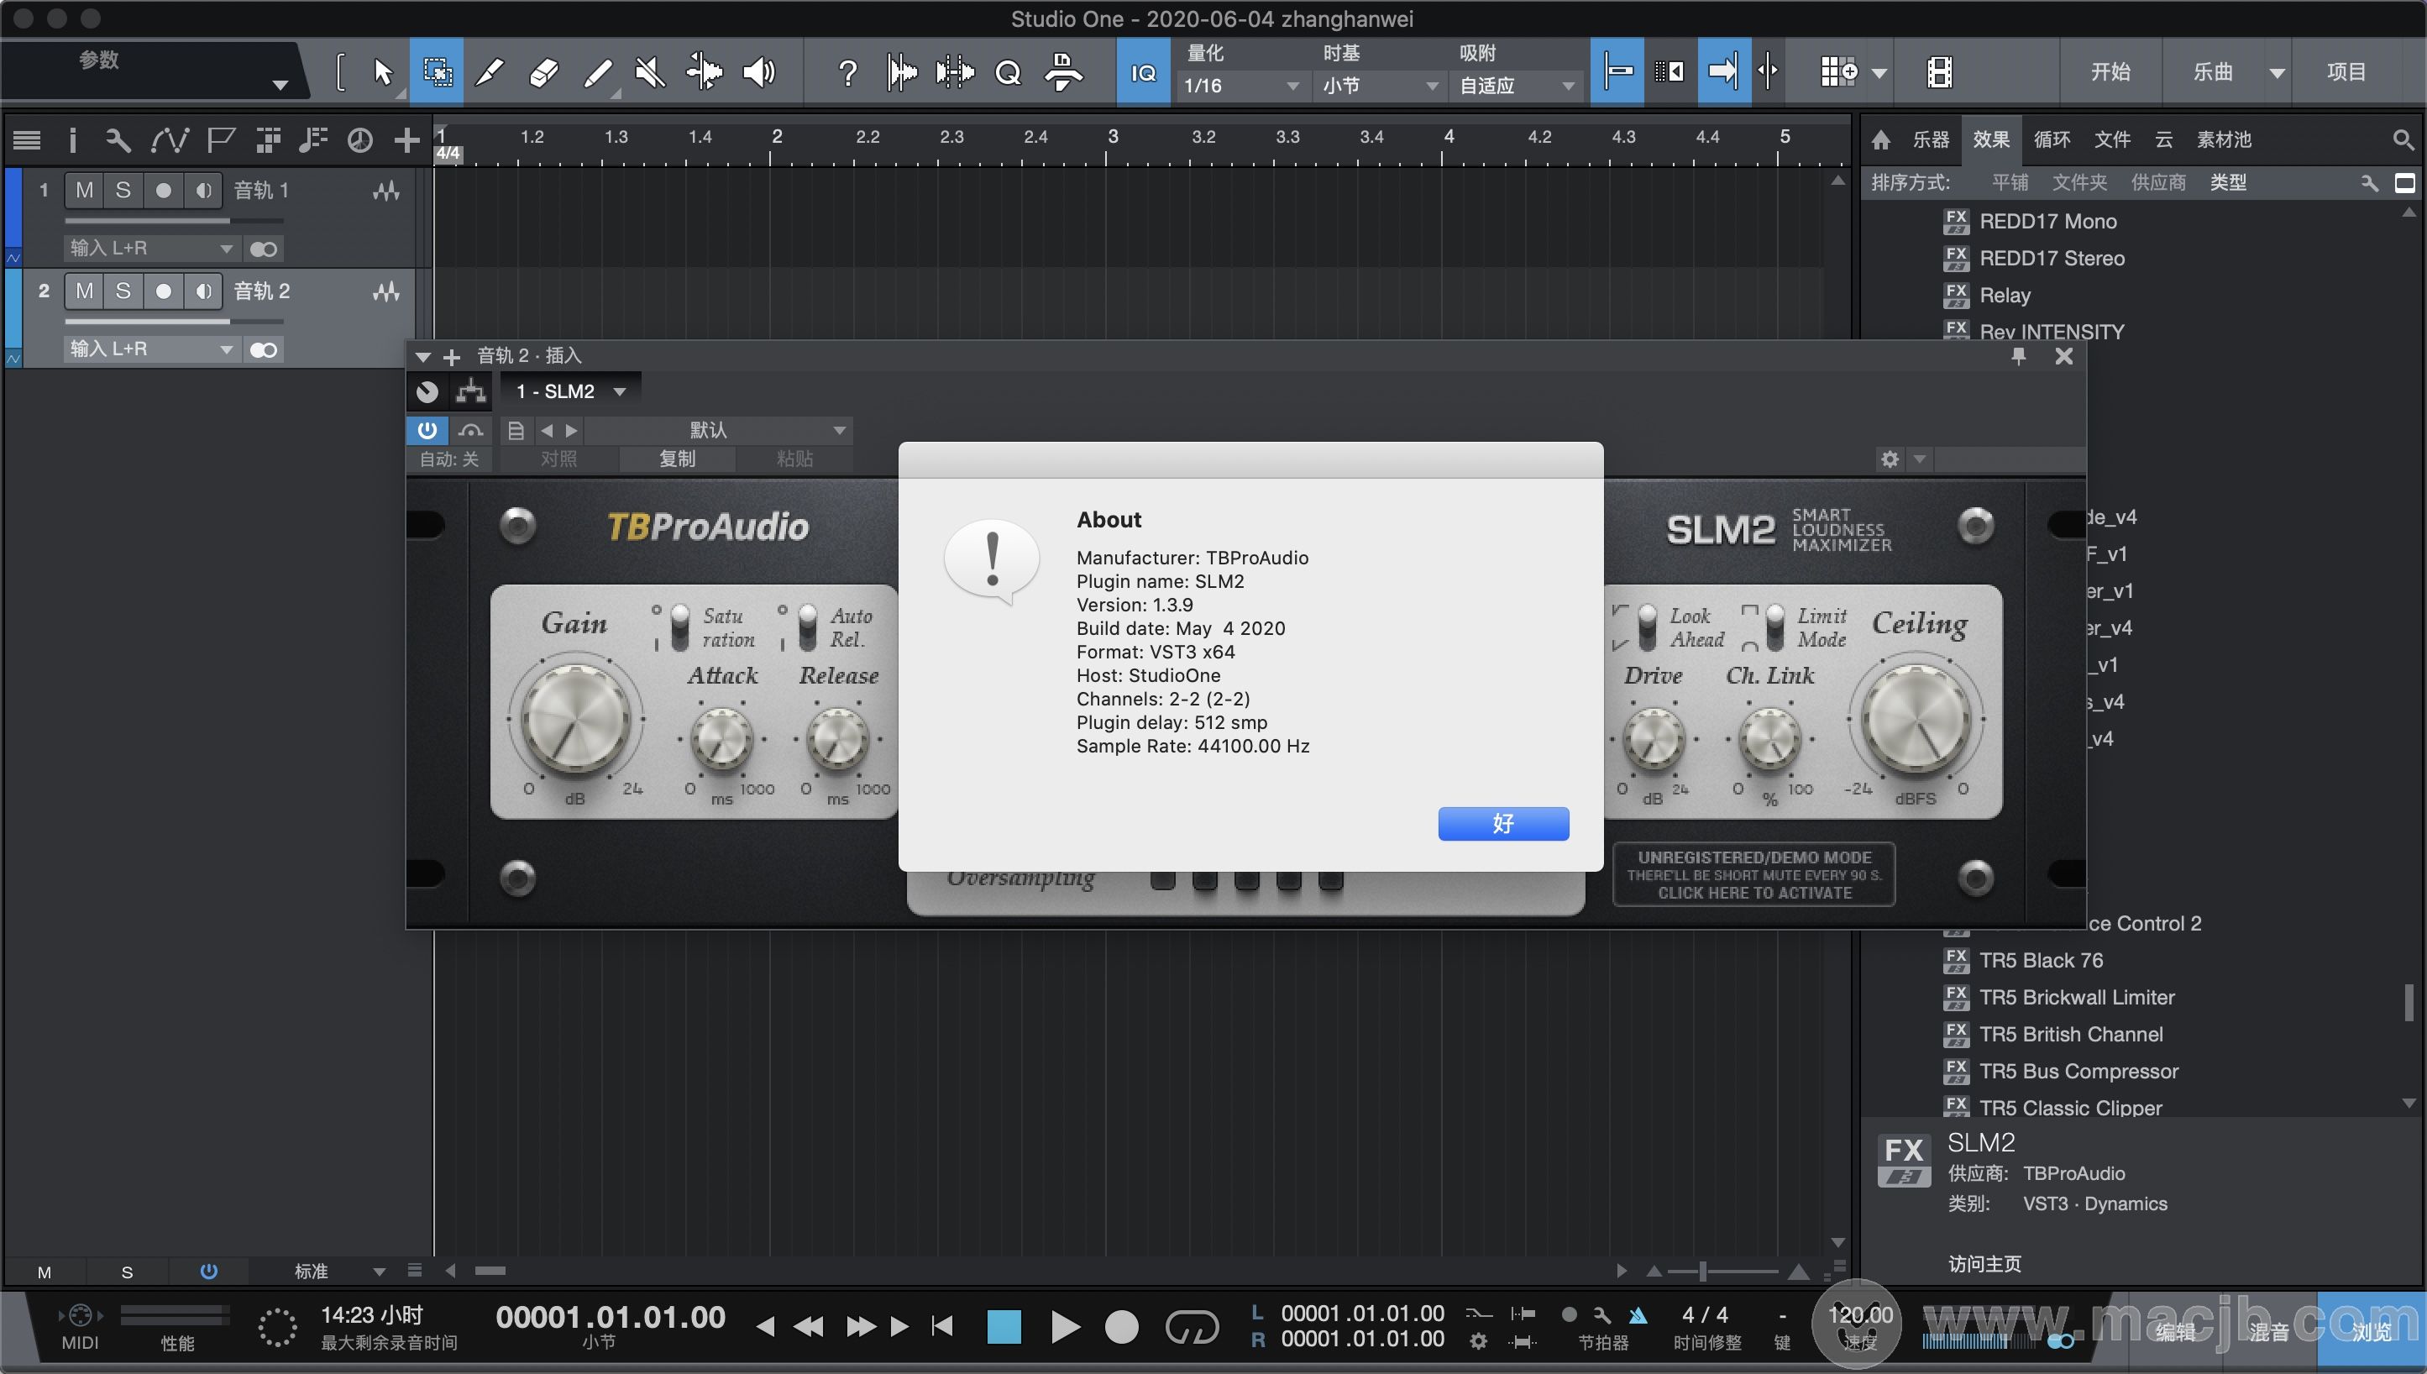Sort browser by 文件夹
The height and width of the screenshot is (1374, 2427).
(x=2078, y=183)
